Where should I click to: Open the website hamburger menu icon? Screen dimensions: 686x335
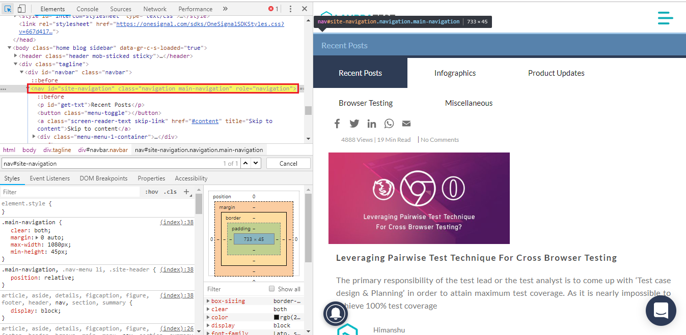pos(665,18)
